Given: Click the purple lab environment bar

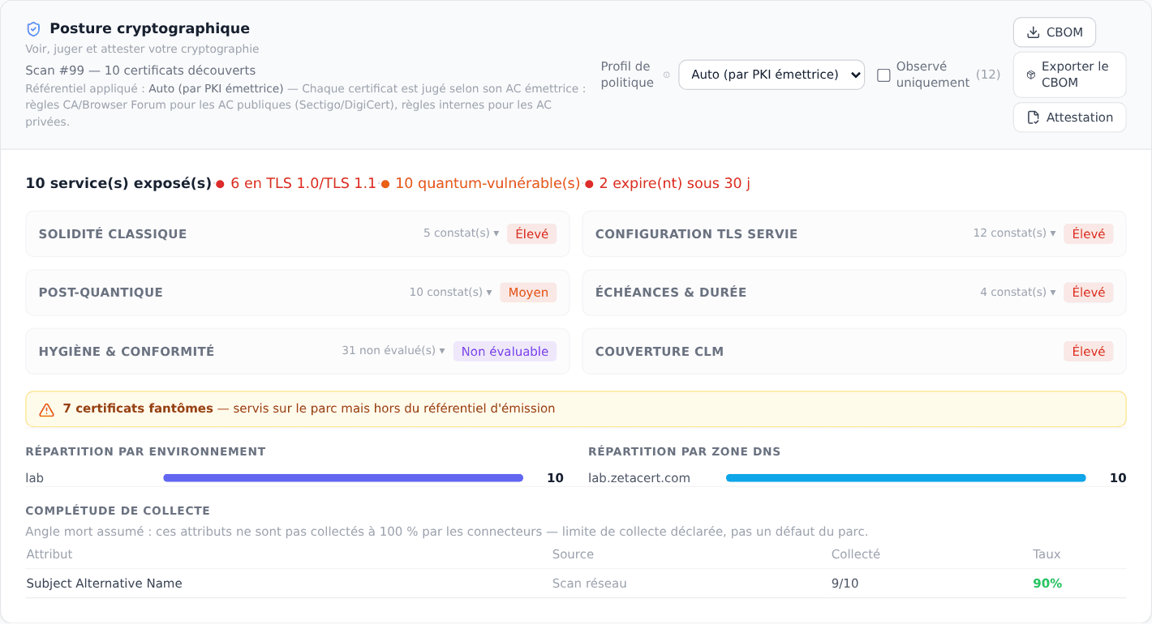Looking at the screenshot, I should 343,478.
